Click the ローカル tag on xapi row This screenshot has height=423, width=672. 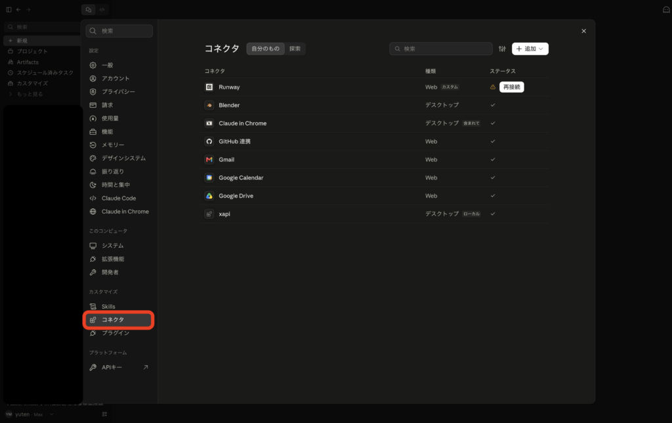click(x=471, y=213)
